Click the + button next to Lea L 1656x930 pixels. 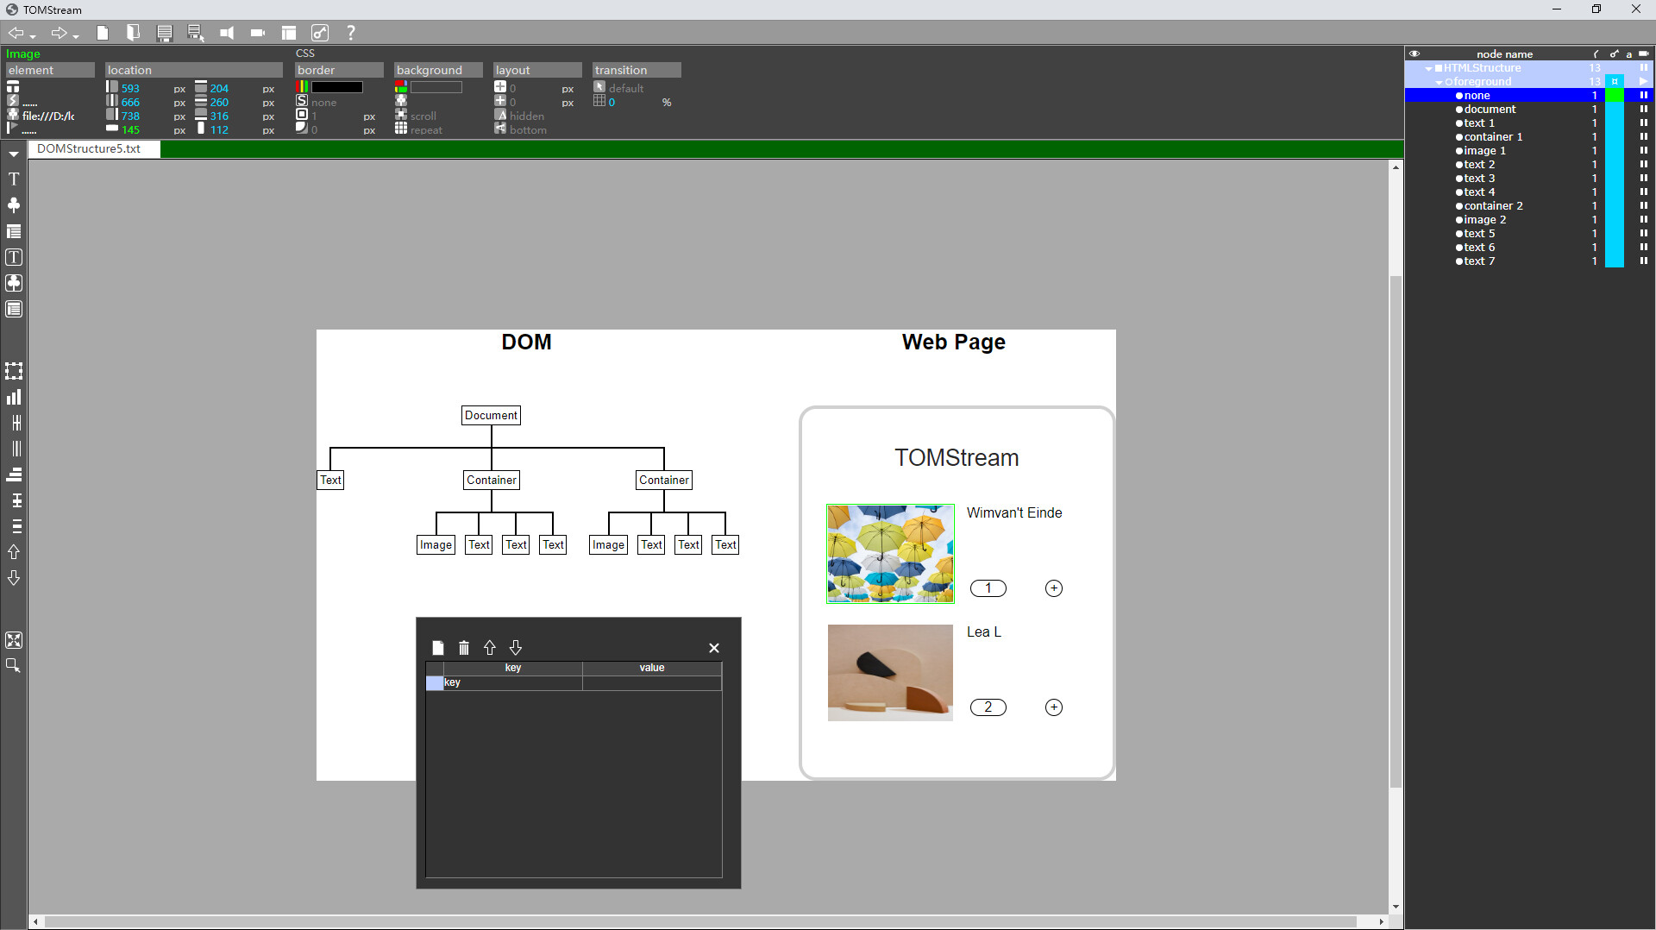(1054, 707)
